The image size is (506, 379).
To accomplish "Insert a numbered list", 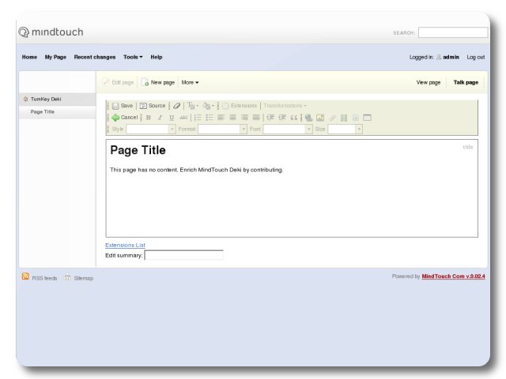I will point(198,118).
